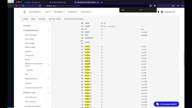The width and height of the screenshot is (192, 108).
Task: Open Intro to Ethereum sidebar link
Action: (31, 35)
